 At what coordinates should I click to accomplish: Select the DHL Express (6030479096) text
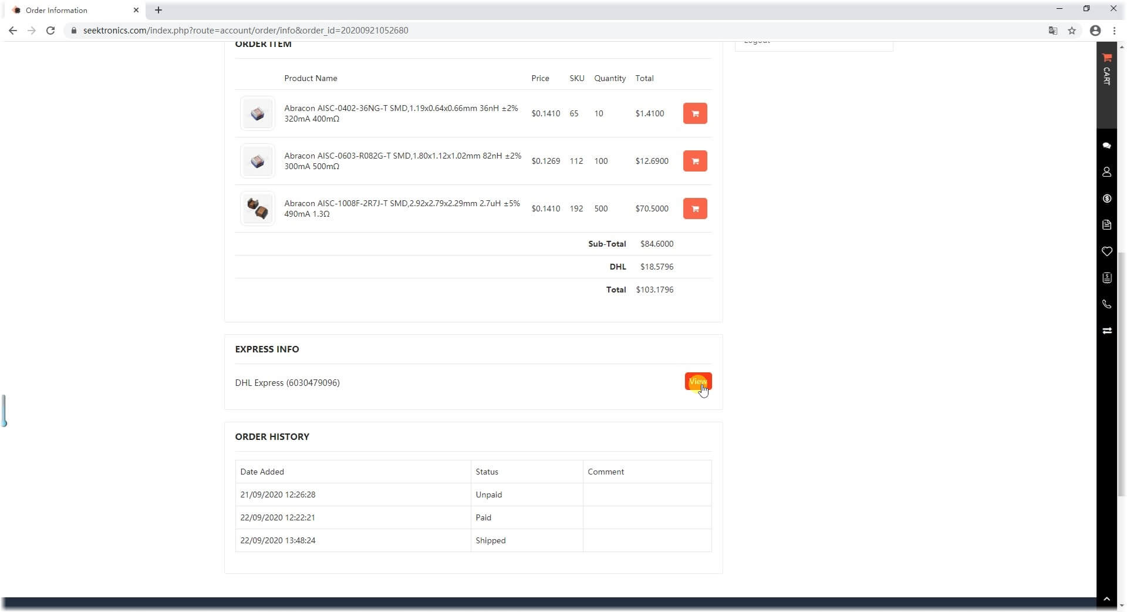(287, 383)
